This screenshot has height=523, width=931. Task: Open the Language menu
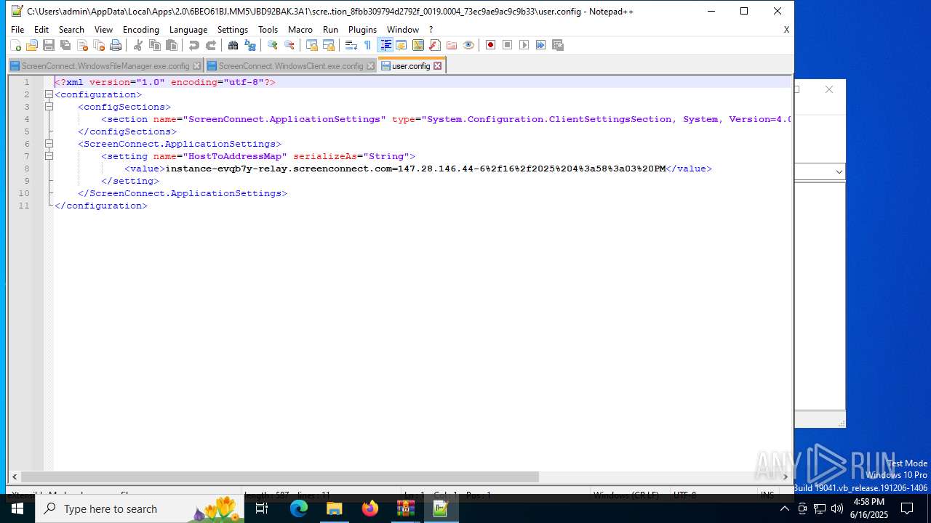pos(188,30)
